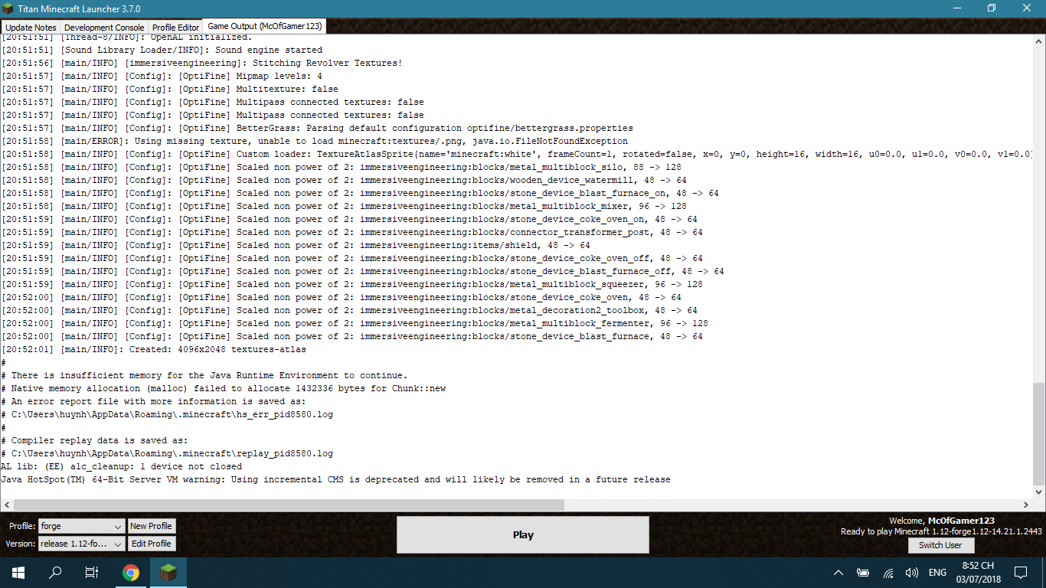Click the Edit Profile button
Image resolution: width=1046 pixels, height=588 pixels.
point(151,544)
